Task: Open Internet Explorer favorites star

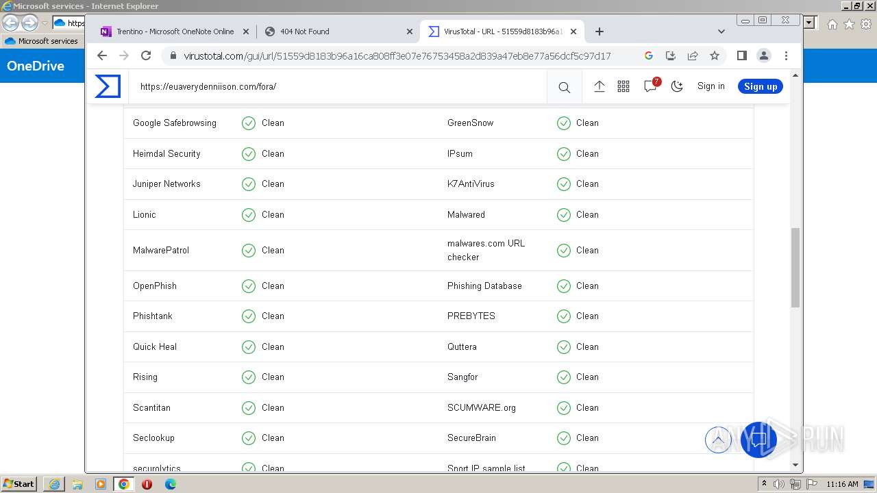Action: coord(849,24)
